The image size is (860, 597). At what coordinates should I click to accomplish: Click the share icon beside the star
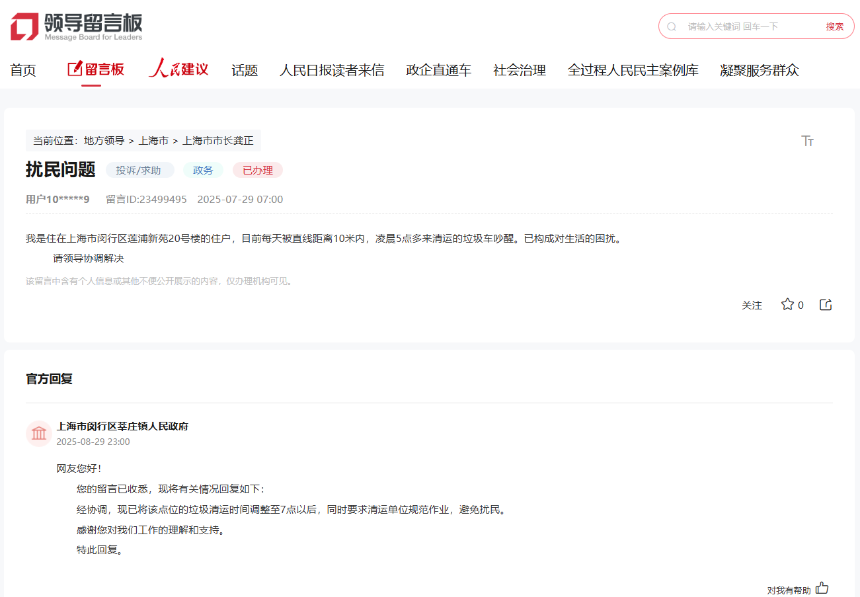tap(826, 305)
